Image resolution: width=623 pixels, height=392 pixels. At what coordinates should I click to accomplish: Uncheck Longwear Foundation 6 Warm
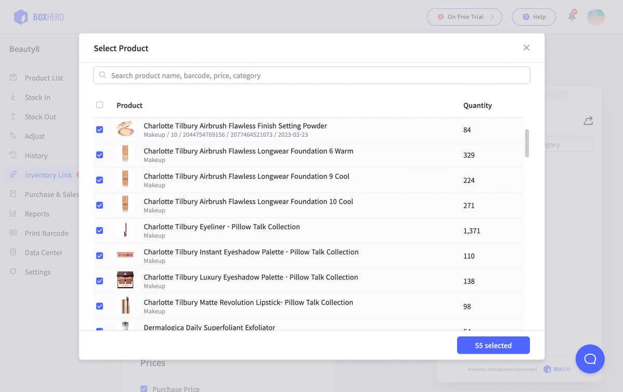100,155
